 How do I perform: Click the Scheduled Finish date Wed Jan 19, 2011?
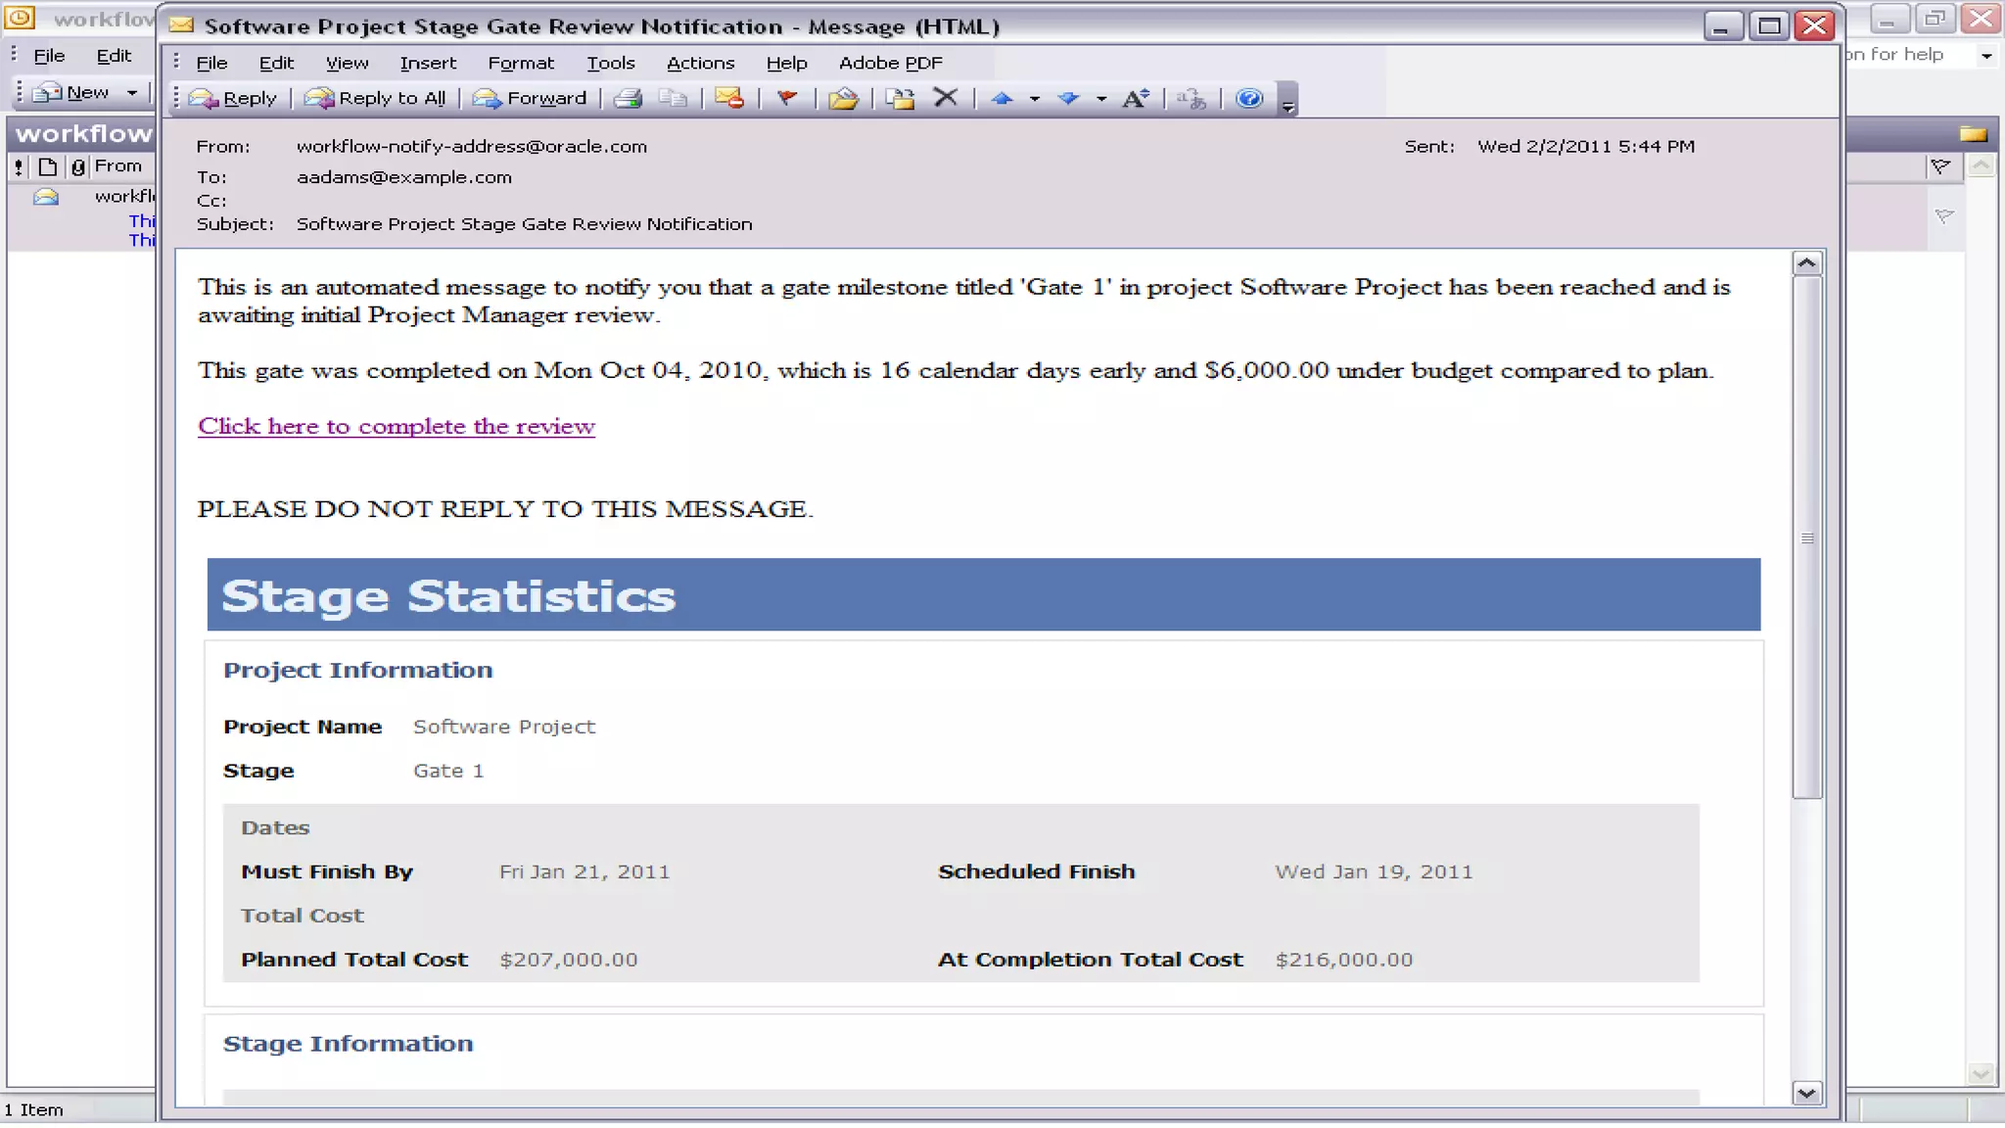[1374, 871]
